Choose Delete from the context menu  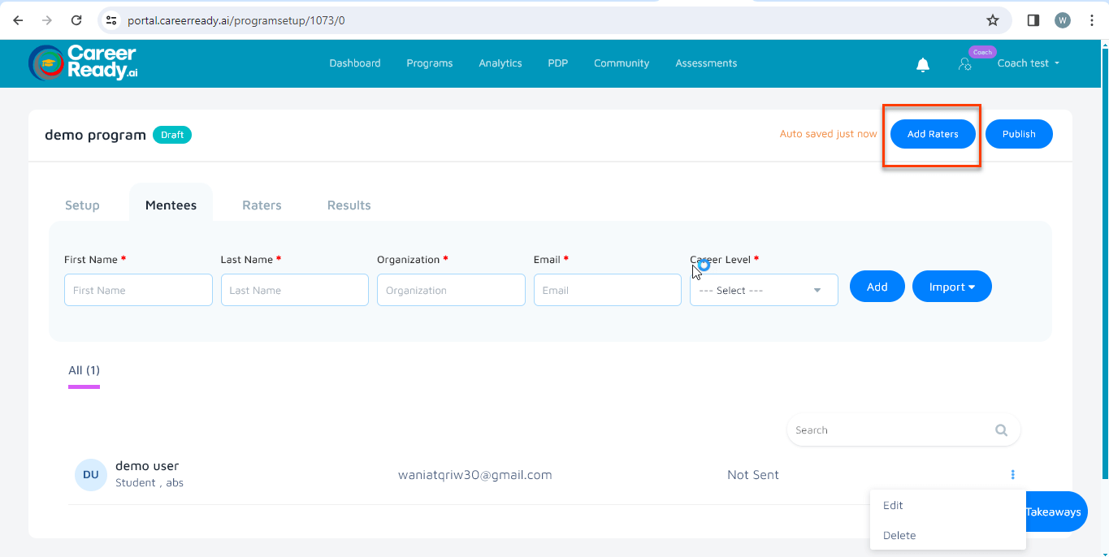(899, 535)
